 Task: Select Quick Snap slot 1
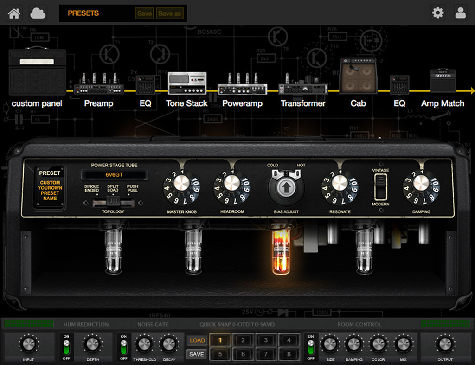220,340
